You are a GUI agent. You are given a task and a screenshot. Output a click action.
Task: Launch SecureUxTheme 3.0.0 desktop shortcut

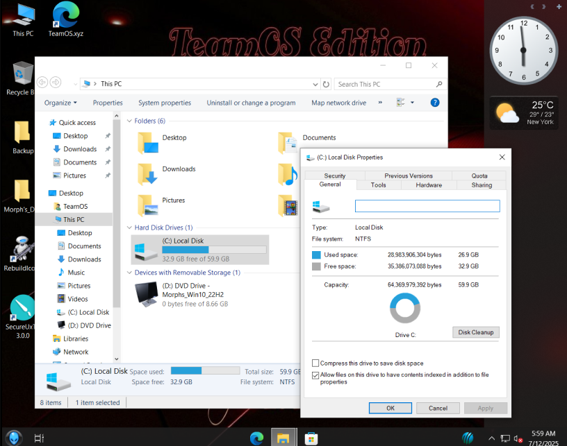tap(22, 317)
